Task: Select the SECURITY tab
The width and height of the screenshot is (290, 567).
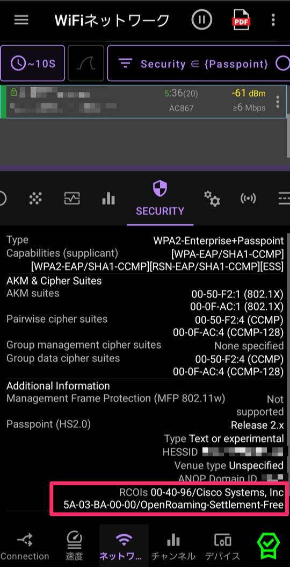Action: click(x=160, y=199)
